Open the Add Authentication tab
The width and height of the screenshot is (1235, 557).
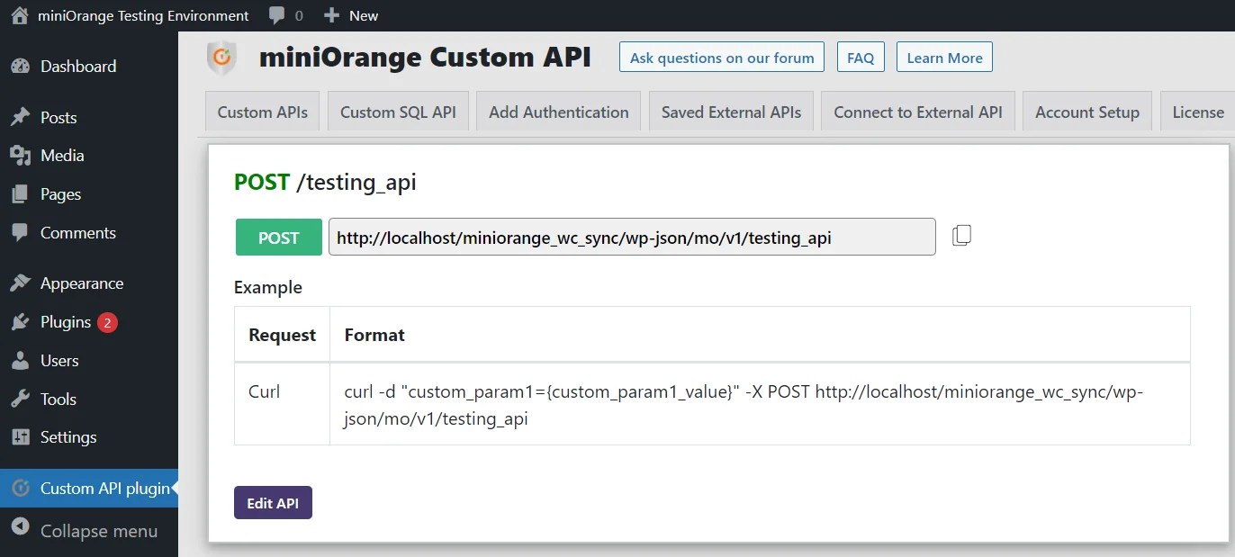pos(558,111)
